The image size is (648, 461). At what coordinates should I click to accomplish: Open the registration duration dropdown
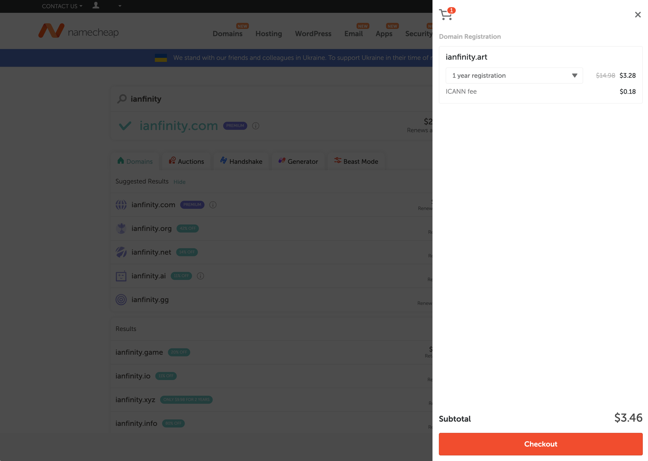[x=514, y=76]
